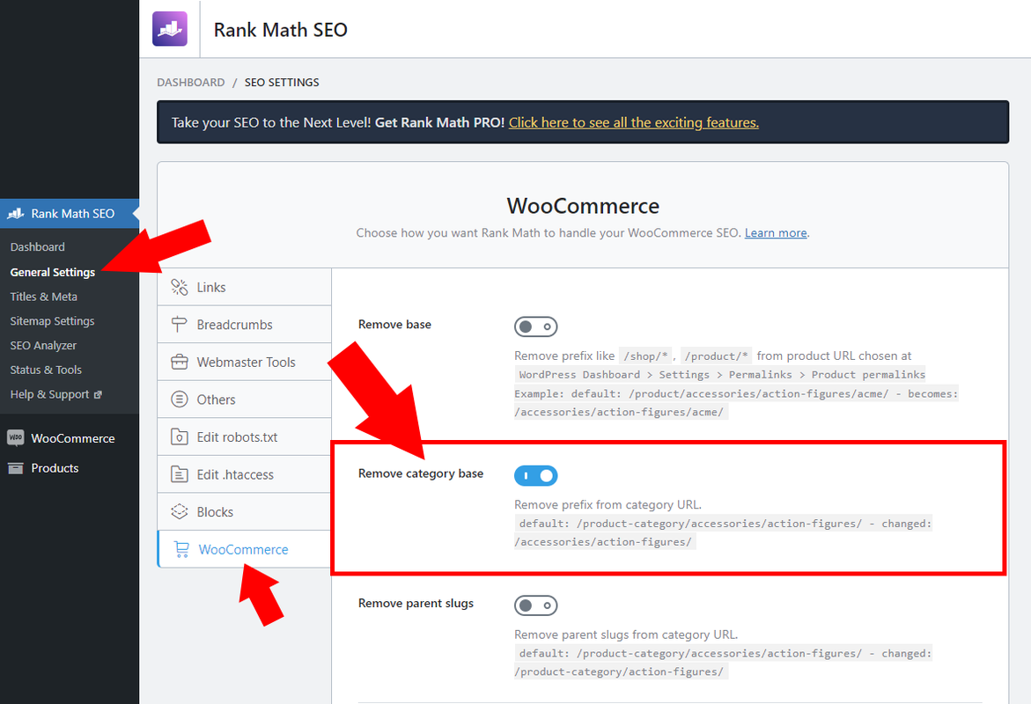Open Products in admin sidebar

[70, 468]
